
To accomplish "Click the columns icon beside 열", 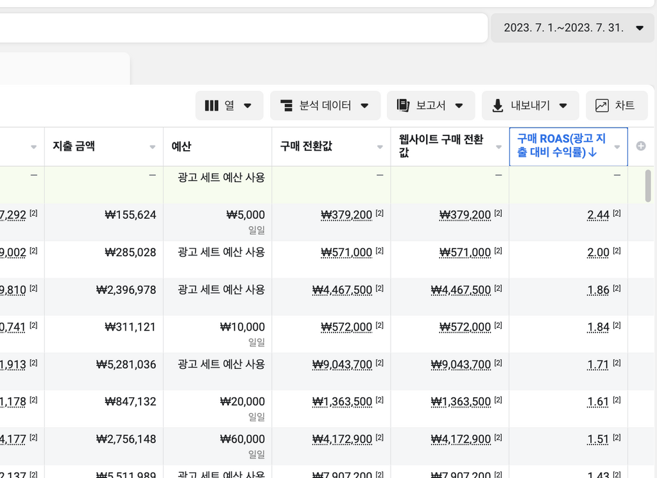I will [212, 106].
